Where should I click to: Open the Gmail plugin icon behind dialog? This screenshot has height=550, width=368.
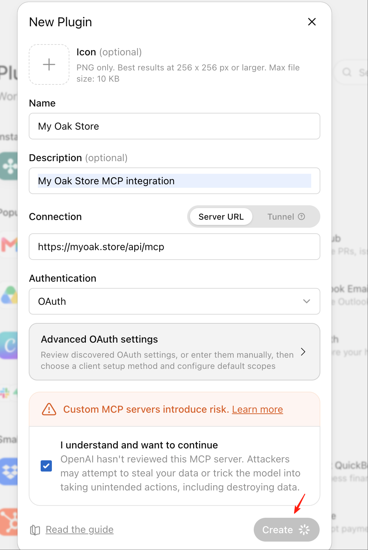point(9,245)
